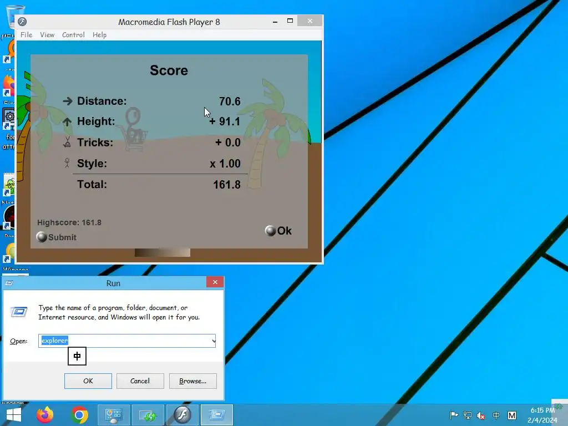
Task: Open the Help menu in Flash Player
Action: 99,35
